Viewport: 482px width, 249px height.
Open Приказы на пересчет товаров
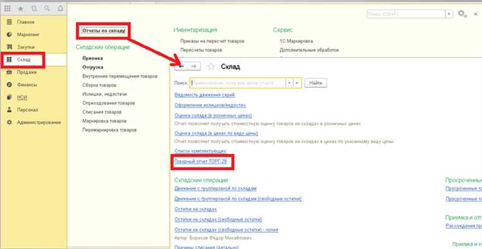[213, 41]
